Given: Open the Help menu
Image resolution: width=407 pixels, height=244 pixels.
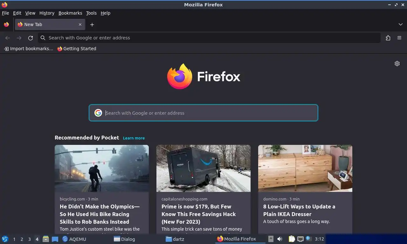Looking at the screenshot, I should pyautogui.click(x=106, y=13).
